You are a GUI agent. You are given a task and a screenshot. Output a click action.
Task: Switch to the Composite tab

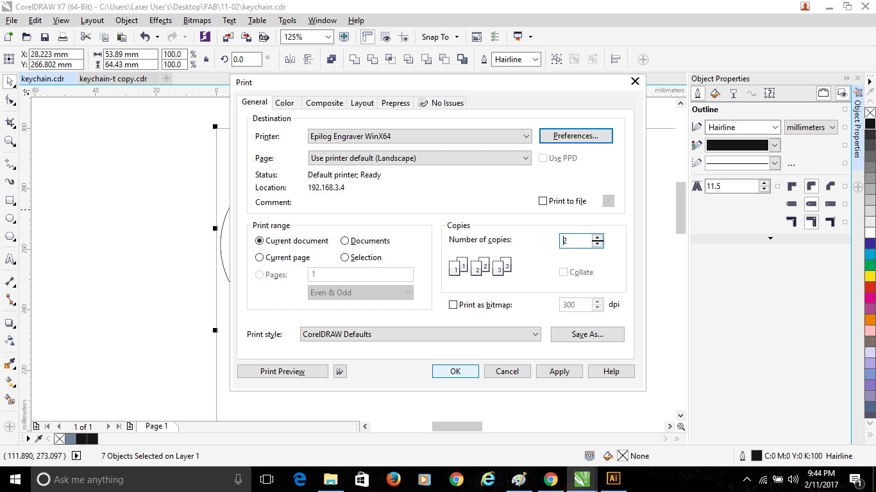pos(324,102)
